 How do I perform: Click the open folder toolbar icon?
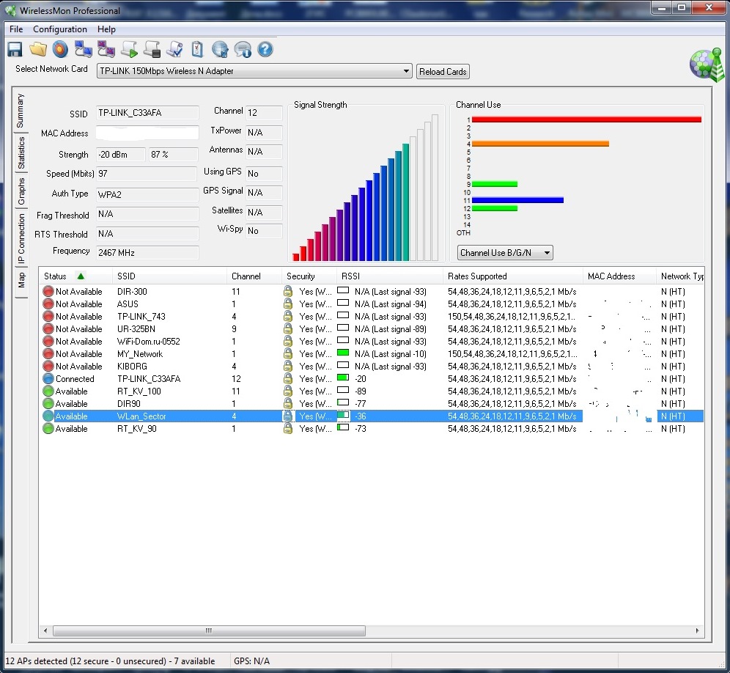pyautogui.click(x=37, y=50)
